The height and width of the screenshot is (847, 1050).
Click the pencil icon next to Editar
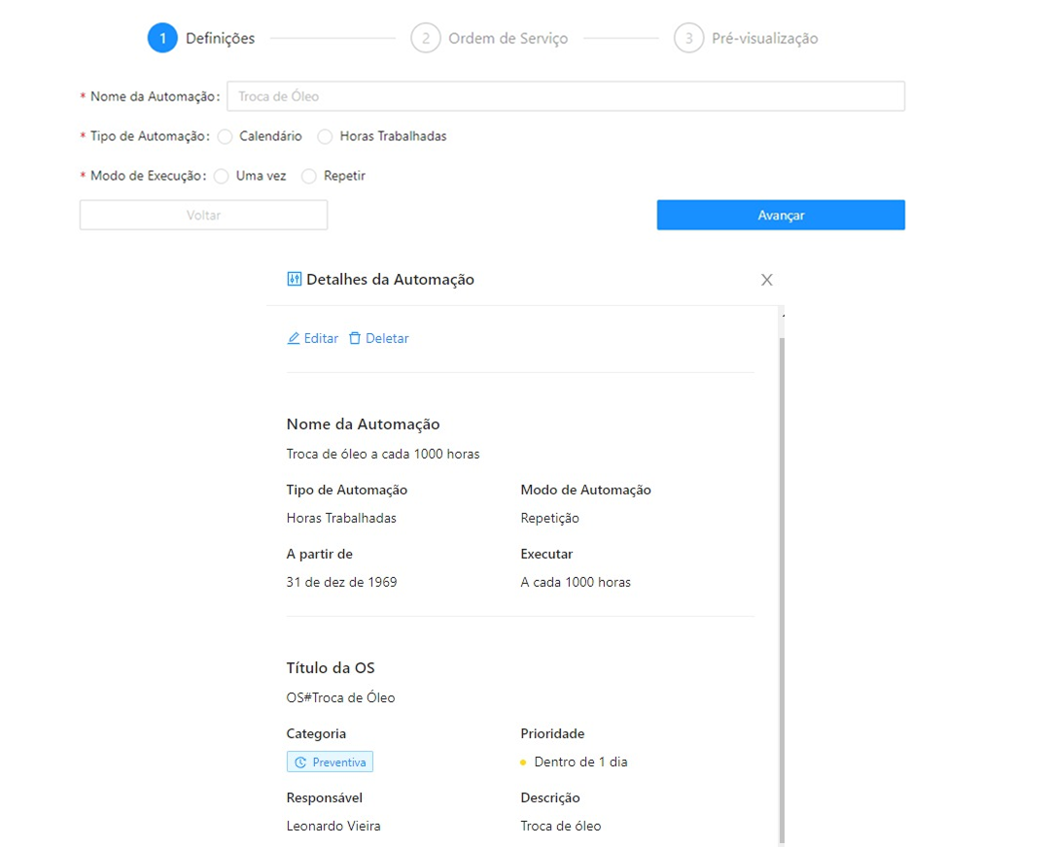tap(294, 339)
